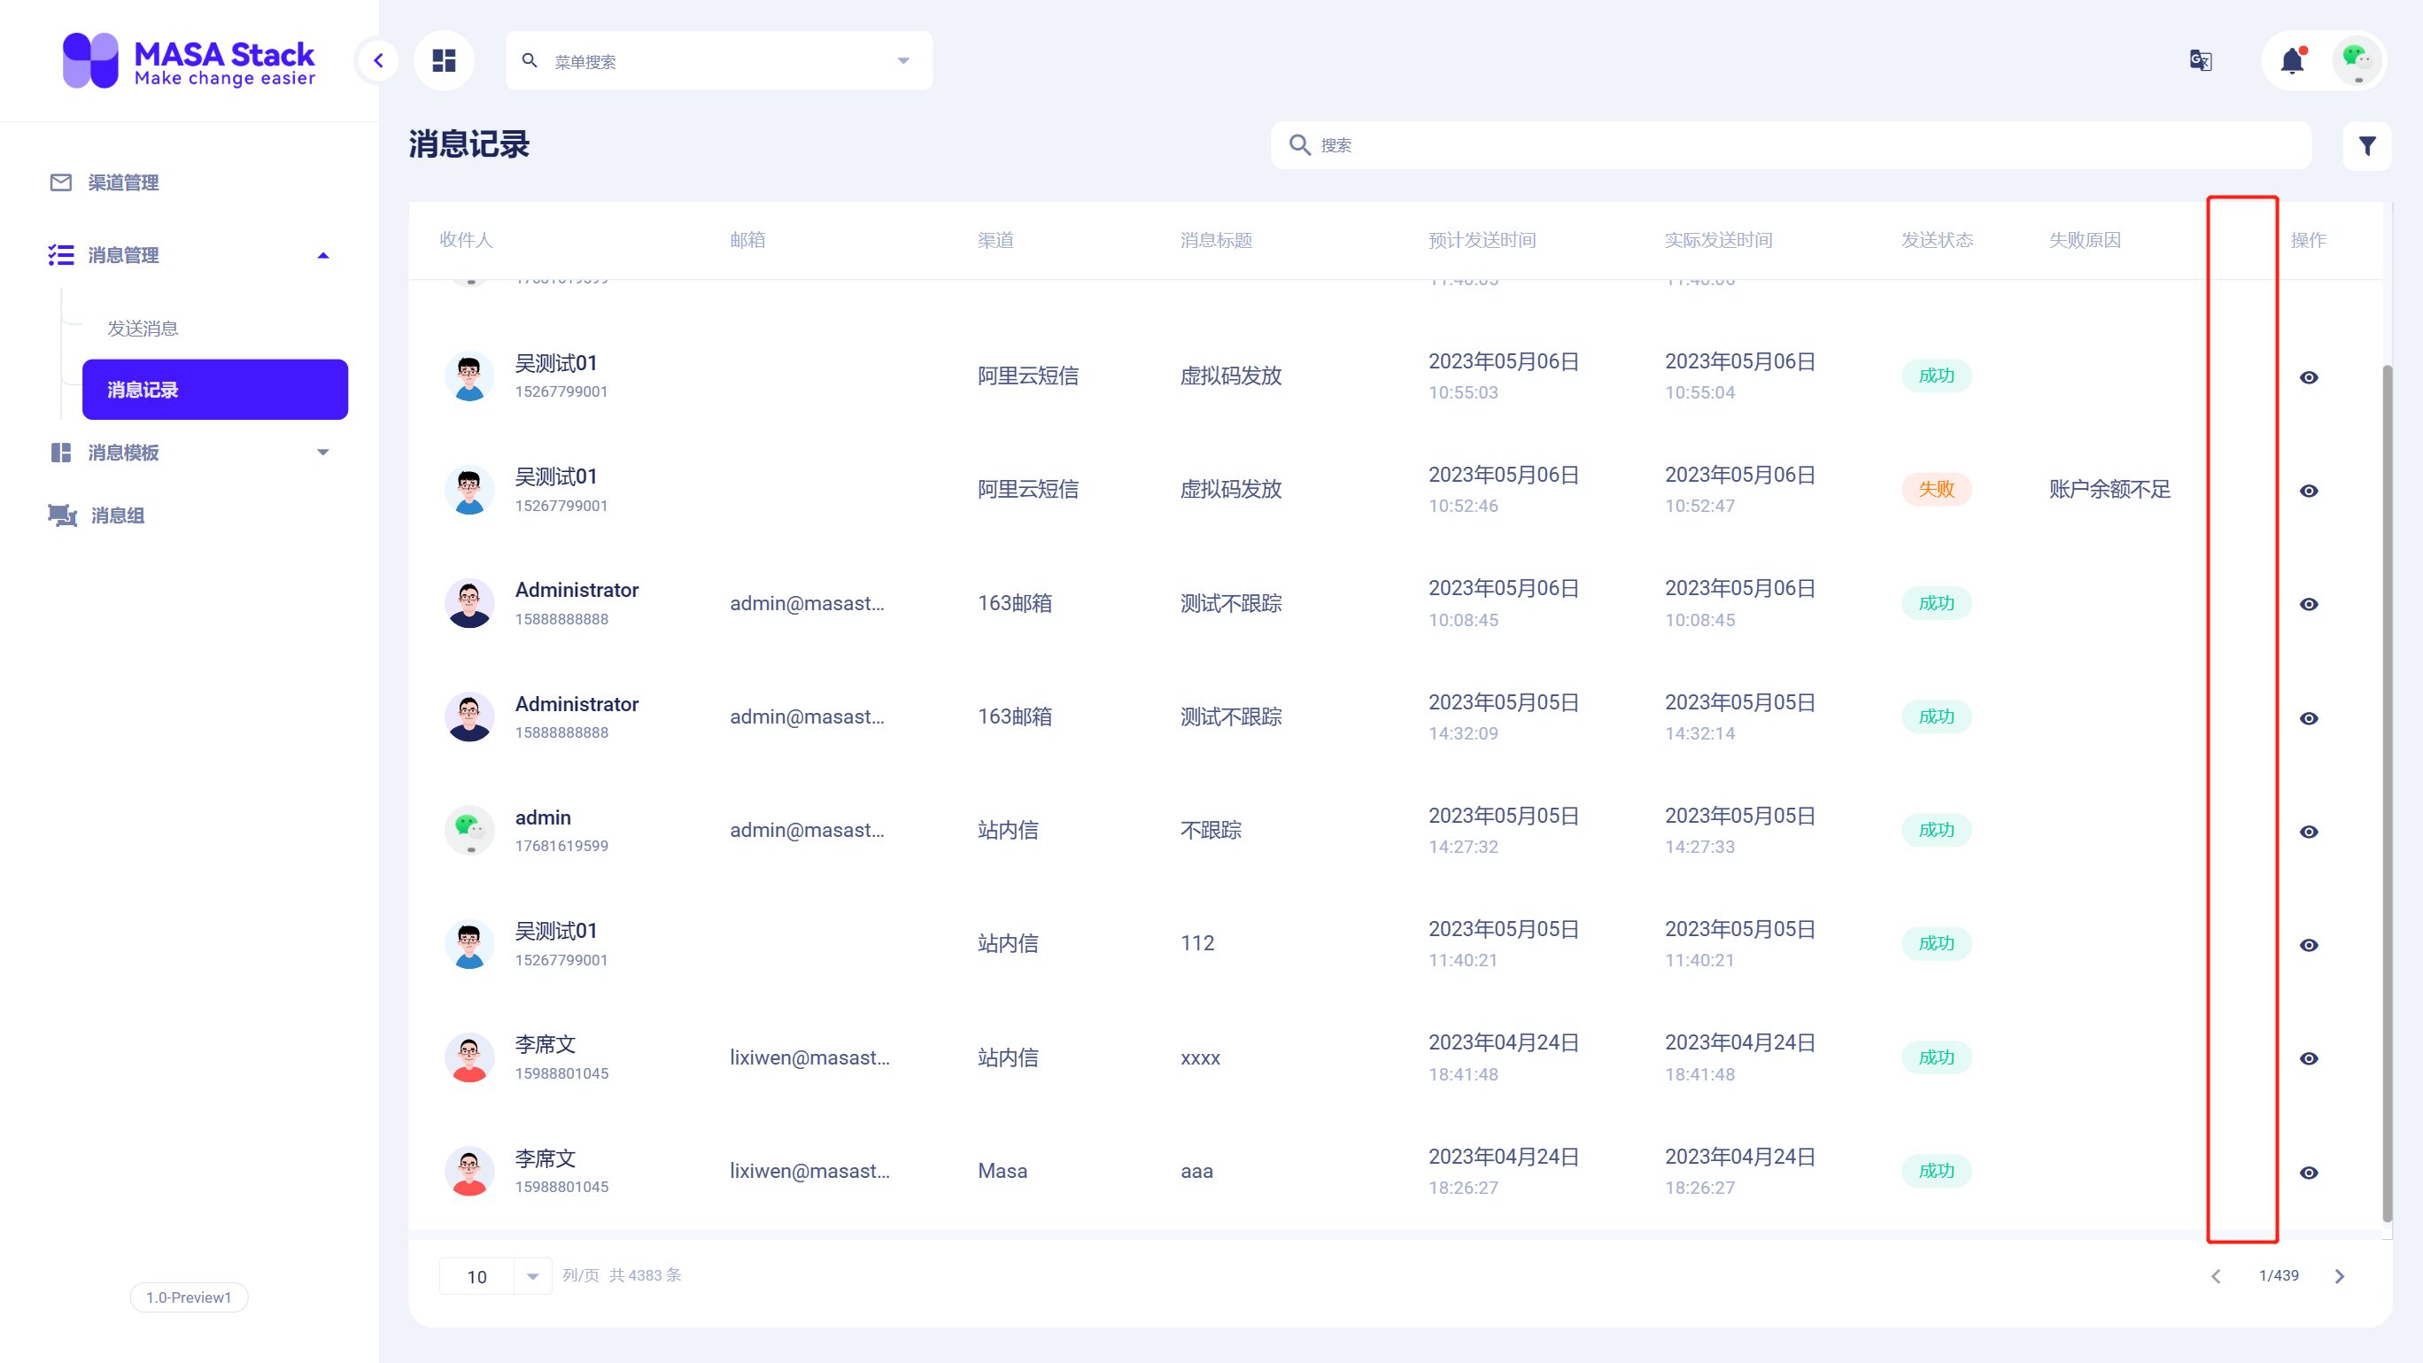Open the notification bell
This screenshot has height=1363, width=2423.
(x=2293, y=60)
